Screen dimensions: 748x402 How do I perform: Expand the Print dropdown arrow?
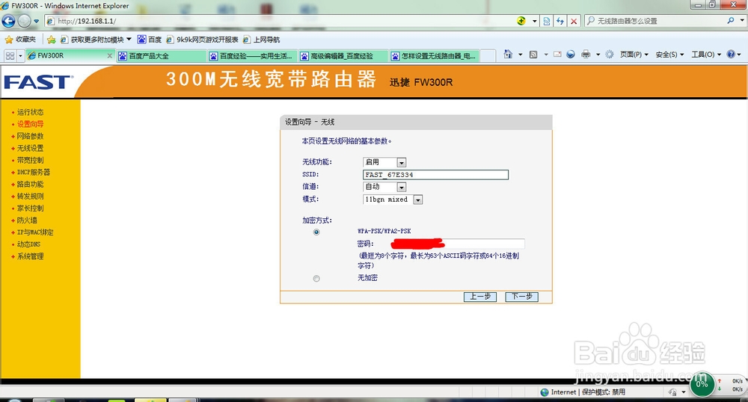point(597,55)
